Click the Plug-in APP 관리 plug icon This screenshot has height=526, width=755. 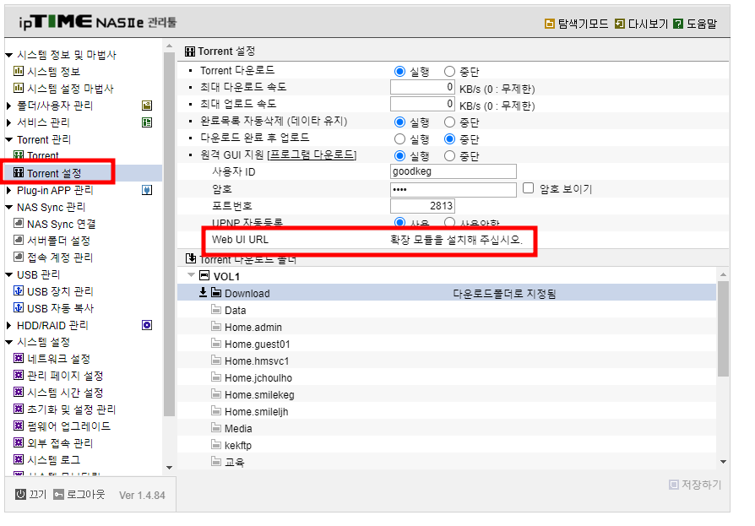147,190
